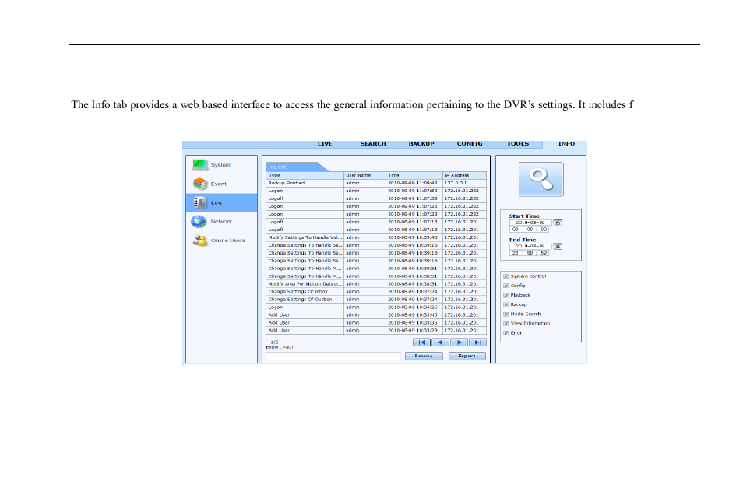Select Logon row at 11:07:25
The width and height of the screenshot is (743, 495).
pos(376,206)
